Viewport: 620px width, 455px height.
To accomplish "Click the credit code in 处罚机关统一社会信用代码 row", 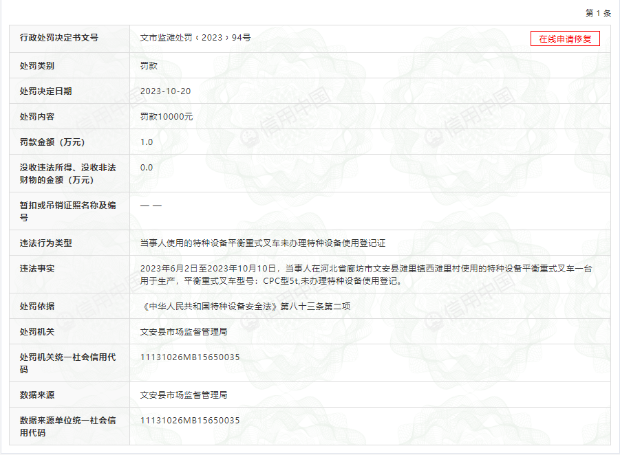I will click(x=190, y=357).
